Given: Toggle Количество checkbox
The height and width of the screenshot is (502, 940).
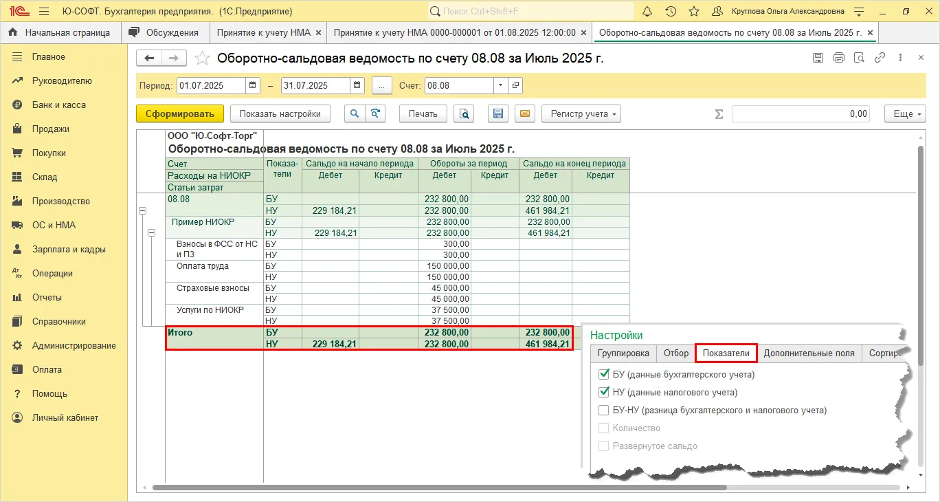Looking at the screenshot, I should [604, 428].
